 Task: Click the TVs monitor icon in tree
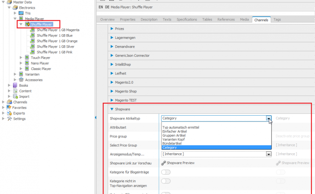pos(21,13)
